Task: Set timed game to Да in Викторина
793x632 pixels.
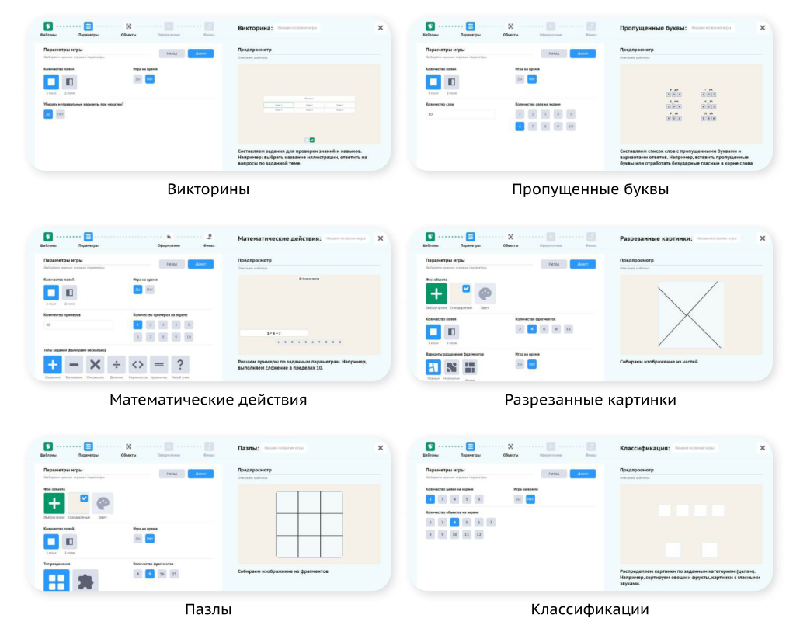Action: 137,79
